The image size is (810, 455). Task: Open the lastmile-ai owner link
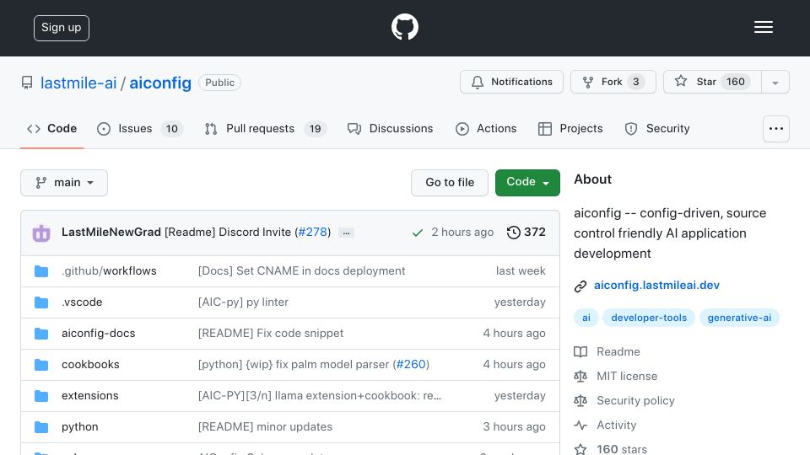pos(78,83)
